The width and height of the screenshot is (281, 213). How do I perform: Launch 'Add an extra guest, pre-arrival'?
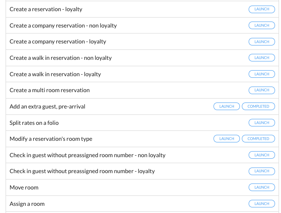pyautogui.click(x=227, y=106)
